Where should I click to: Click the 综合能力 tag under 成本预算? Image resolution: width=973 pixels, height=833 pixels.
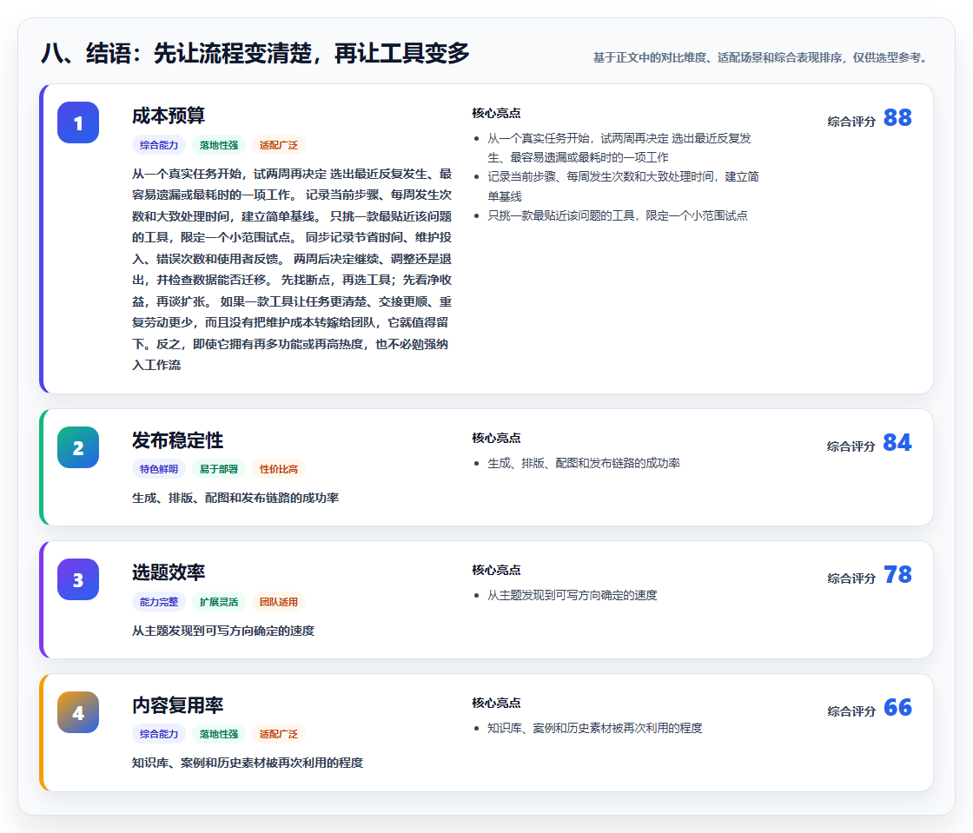pos(159,145)
